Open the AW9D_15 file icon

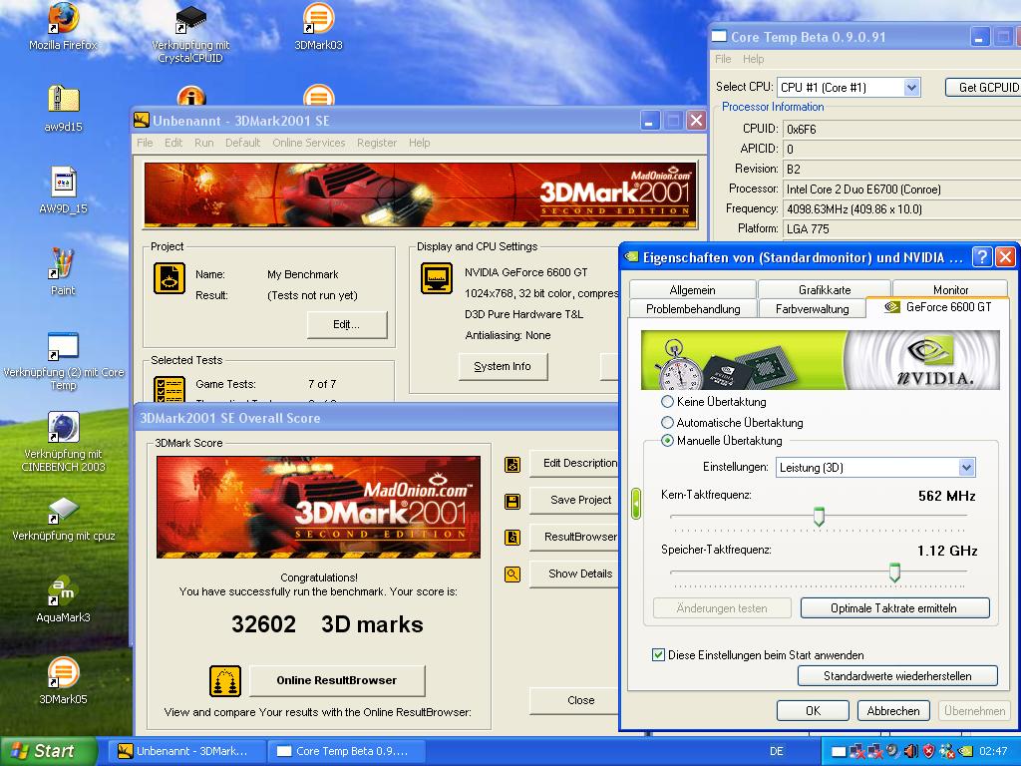(x=63, y=183)
